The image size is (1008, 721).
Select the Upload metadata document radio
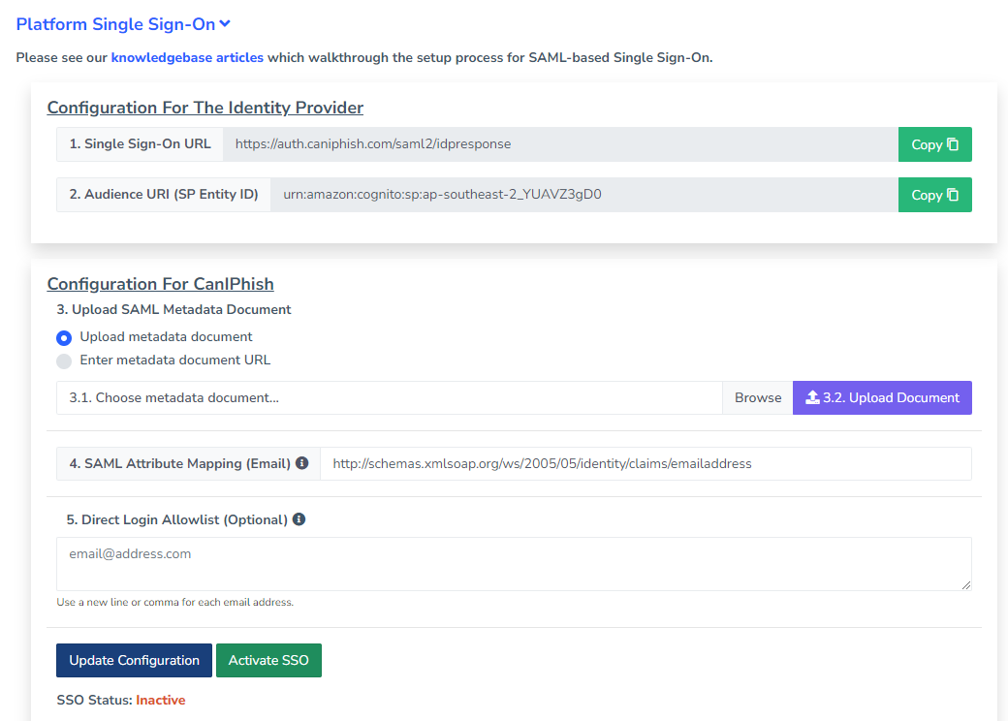pyautogui.click(x=64, y=338)
